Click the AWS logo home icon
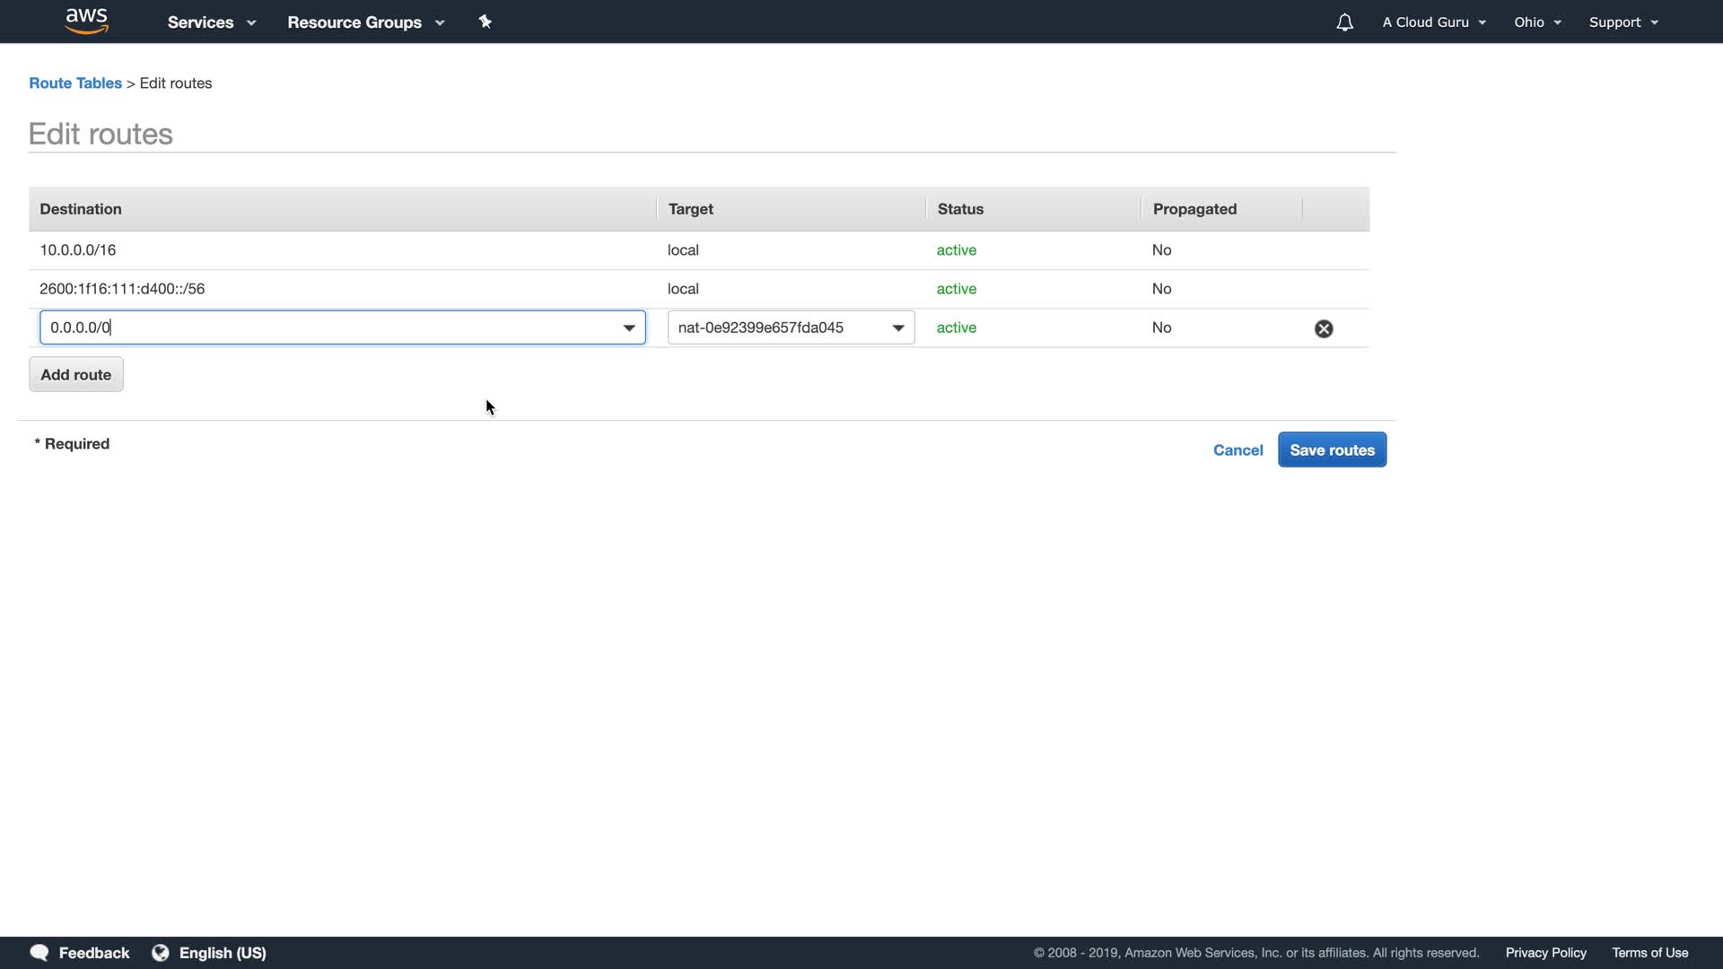Screen dimensions: 1723x969 [x=87, y=22]
